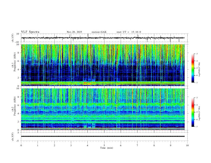Screen dimensions: 211x163
Task: Click inside the ch.2 spectrogram plot
Action: (103, 109)
